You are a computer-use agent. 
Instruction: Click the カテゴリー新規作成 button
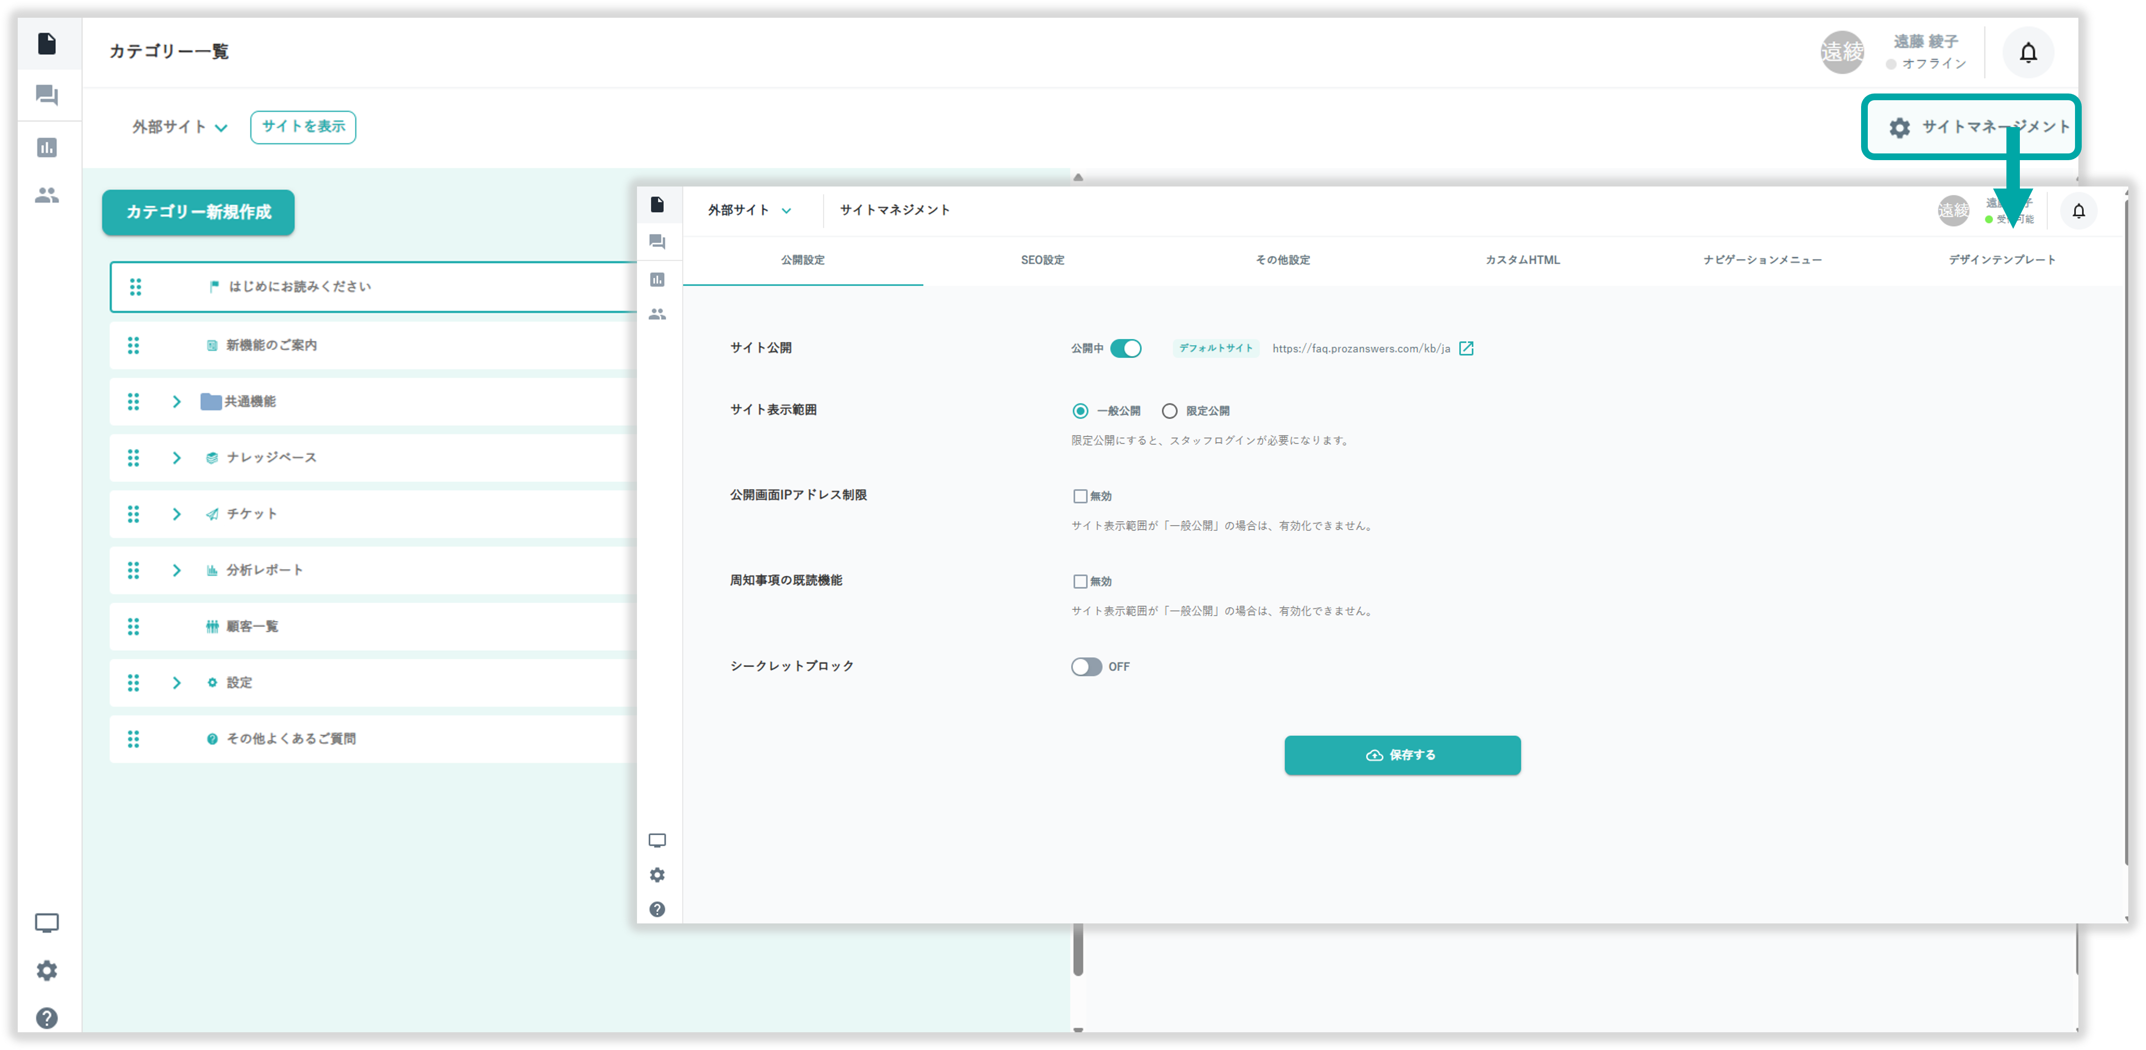point(198,212)
